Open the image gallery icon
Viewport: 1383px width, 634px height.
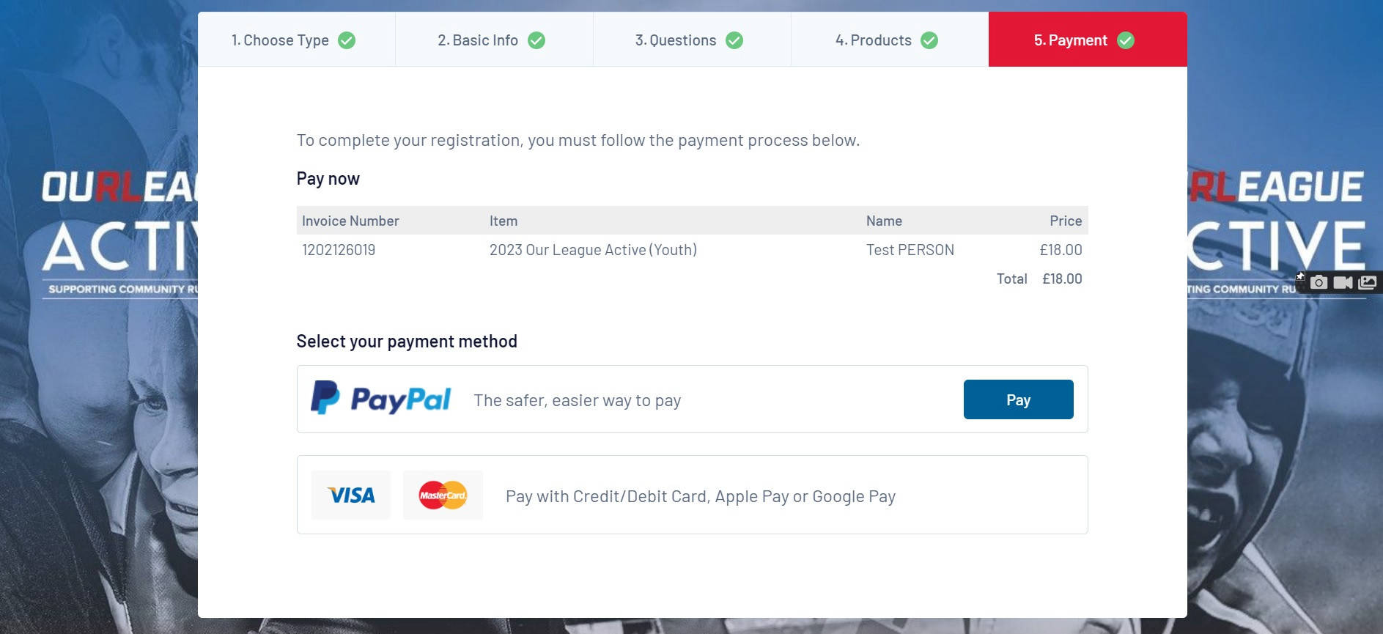[1367, 282]
